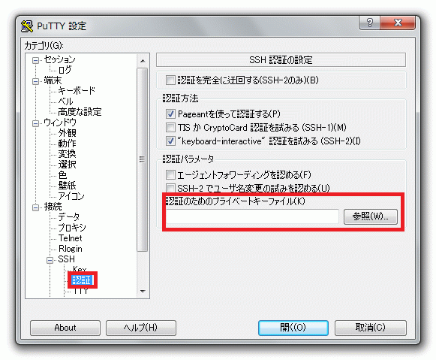Click the private key file path field

click(252, 216)
